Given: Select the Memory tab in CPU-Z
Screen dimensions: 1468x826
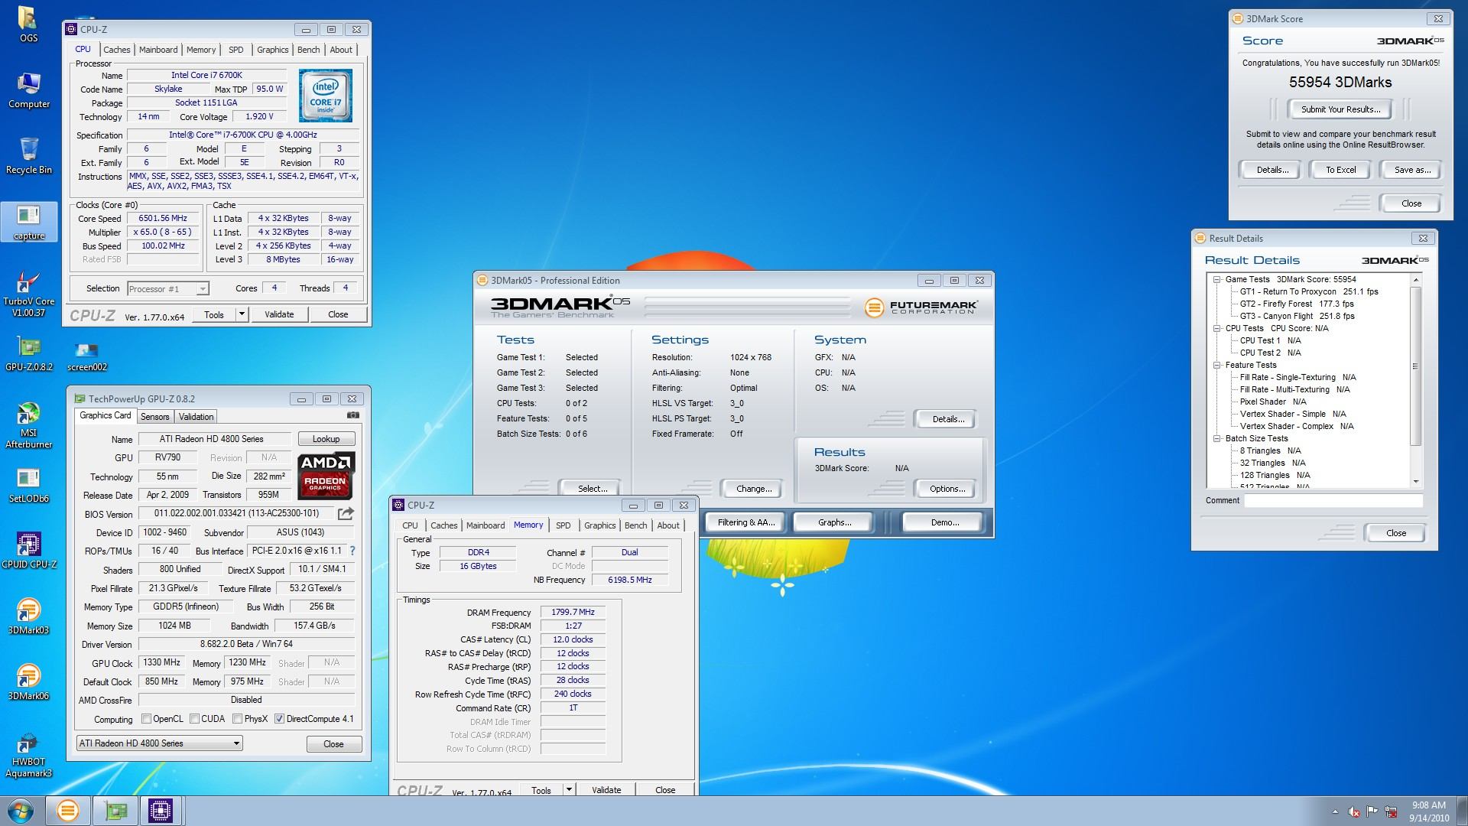Looking at the screenshot, I should click(200, 50).
